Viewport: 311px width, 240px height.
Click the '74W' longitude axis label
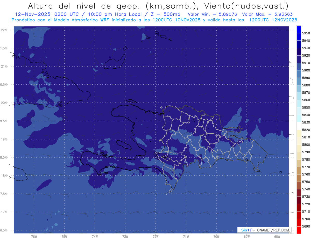(95, 236)
